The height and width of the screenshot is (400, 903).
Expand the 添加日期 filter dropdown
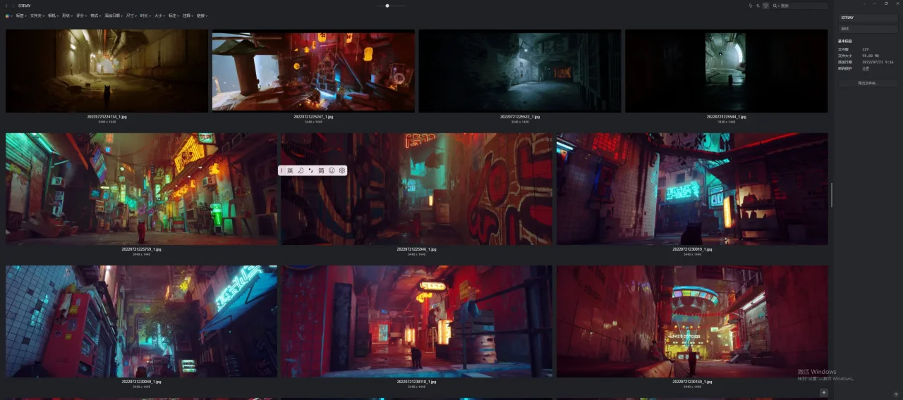[x=113, y=15]
